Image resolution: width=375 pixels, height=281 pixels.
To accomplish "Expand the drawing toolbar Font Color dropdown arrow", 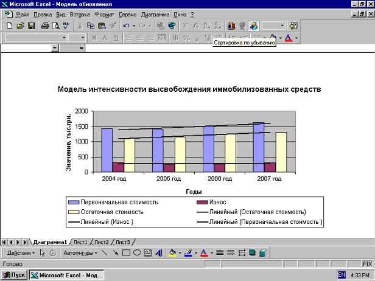I will 212,253.
